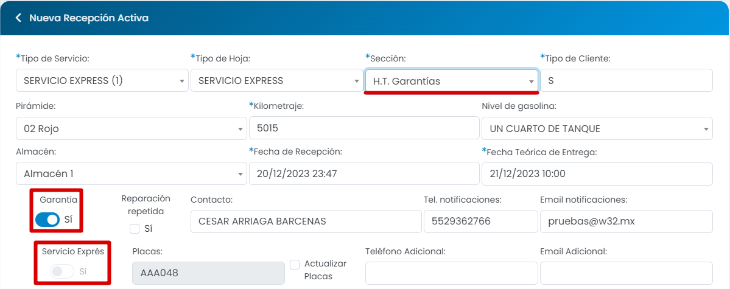This screenshot has width=730, height=289.
Task: Click the Nueva Recepción Activa title
Action: (89, 18)
